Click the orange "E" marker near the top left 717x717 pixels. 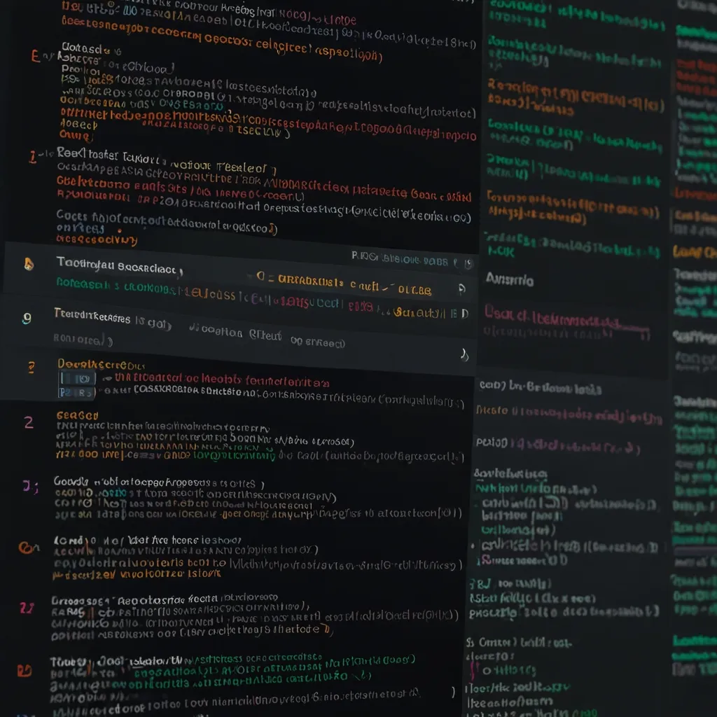(x=35, y=57)
